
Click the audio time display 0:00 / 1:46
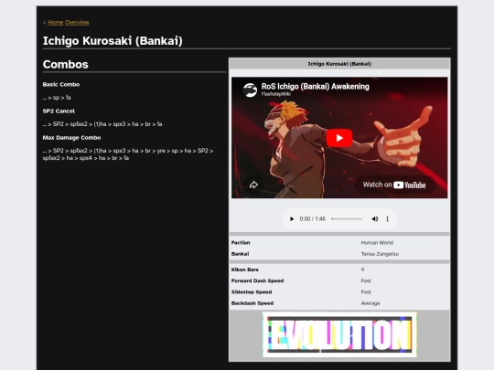tap(312, 218)
